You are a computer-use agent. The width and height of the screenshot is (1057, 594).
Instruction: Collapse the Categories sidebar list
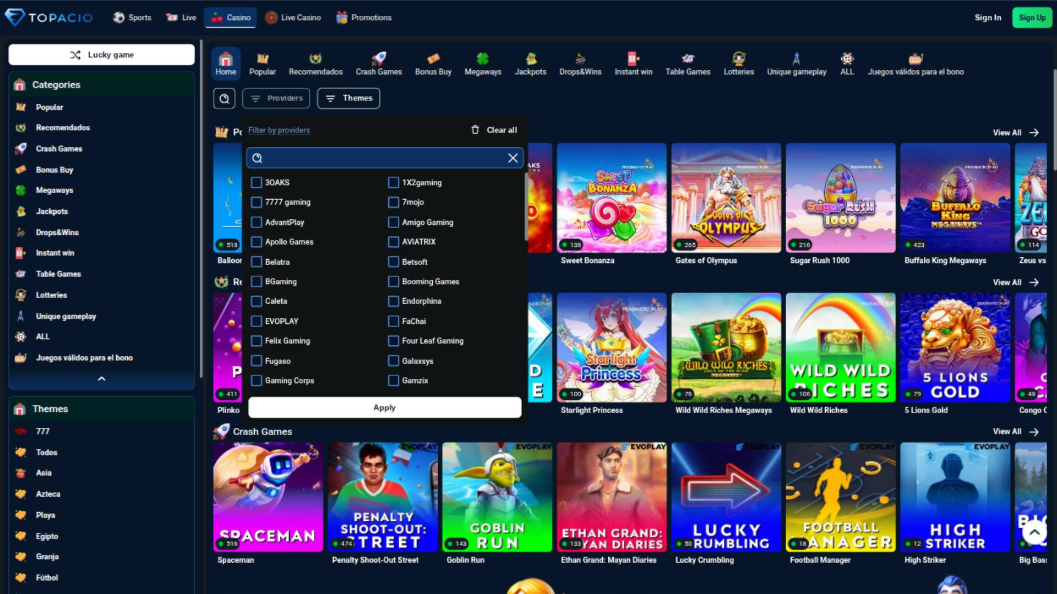click(101, 378)
